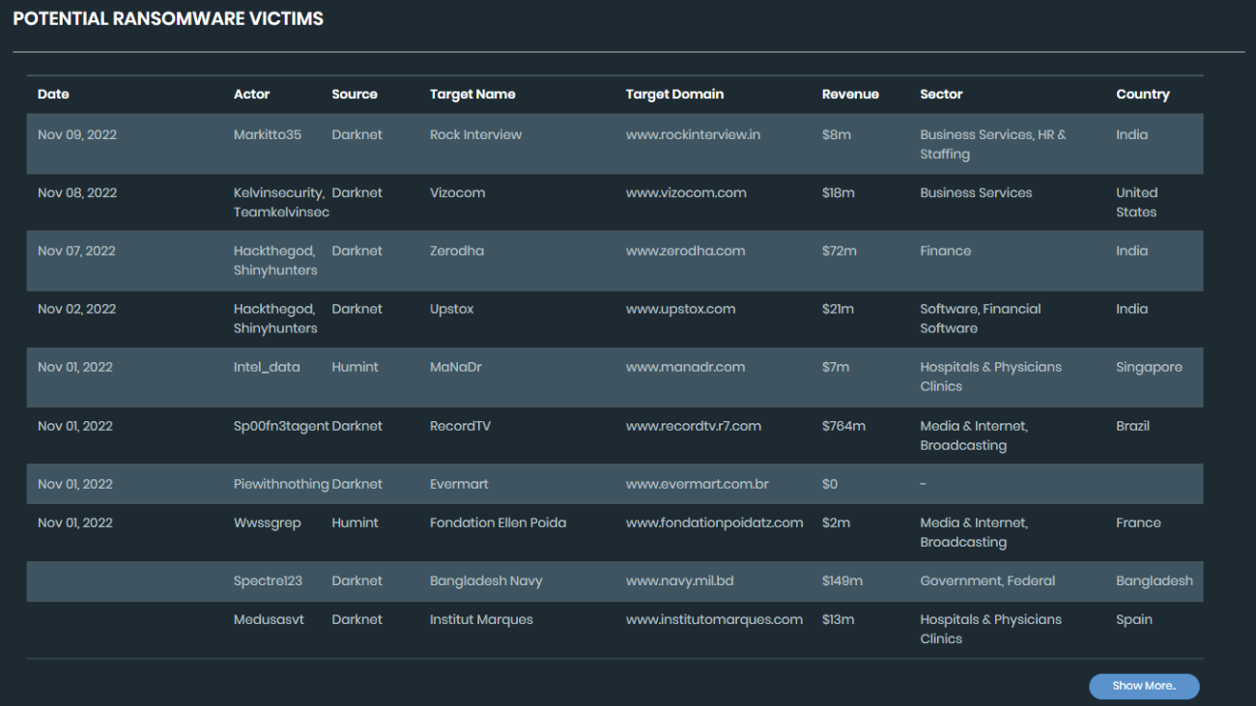Open the www.rockinterview.in domain link

tap(693, 135)
